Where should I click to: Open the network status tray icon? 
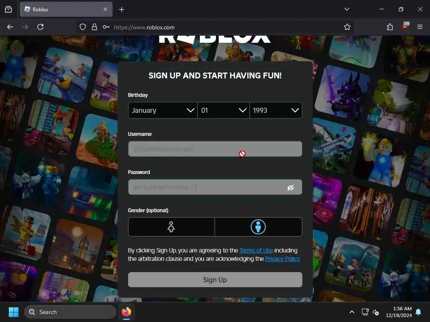pyautogui.click(x=365, y=312)
